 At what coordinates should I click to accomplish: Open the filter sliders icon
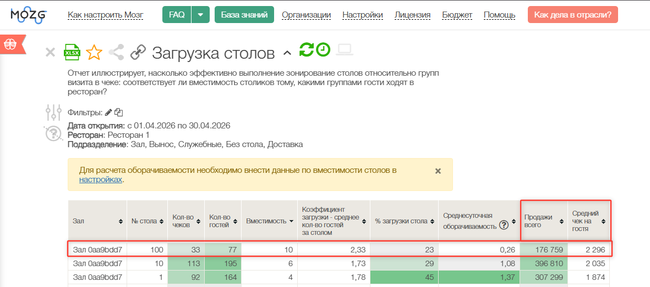click(53, 112)
